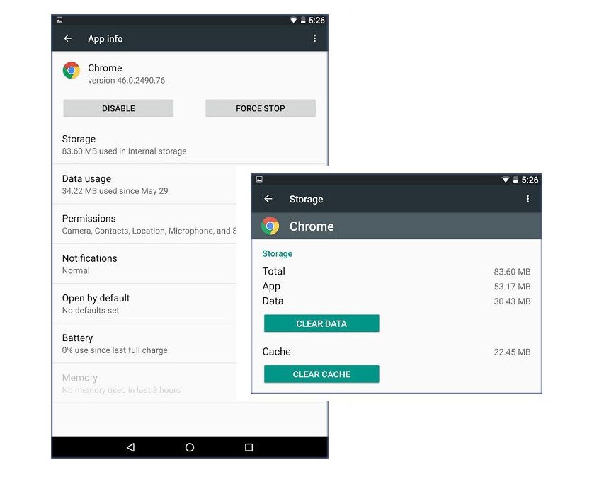Tap the DISABLE button
Viewport: 599px width, 489px height.
coord(118,109)
